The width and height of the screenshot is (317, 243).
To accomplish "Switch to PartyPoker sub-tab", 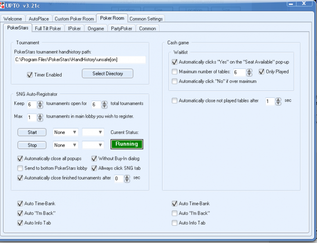I will (121, 29).
